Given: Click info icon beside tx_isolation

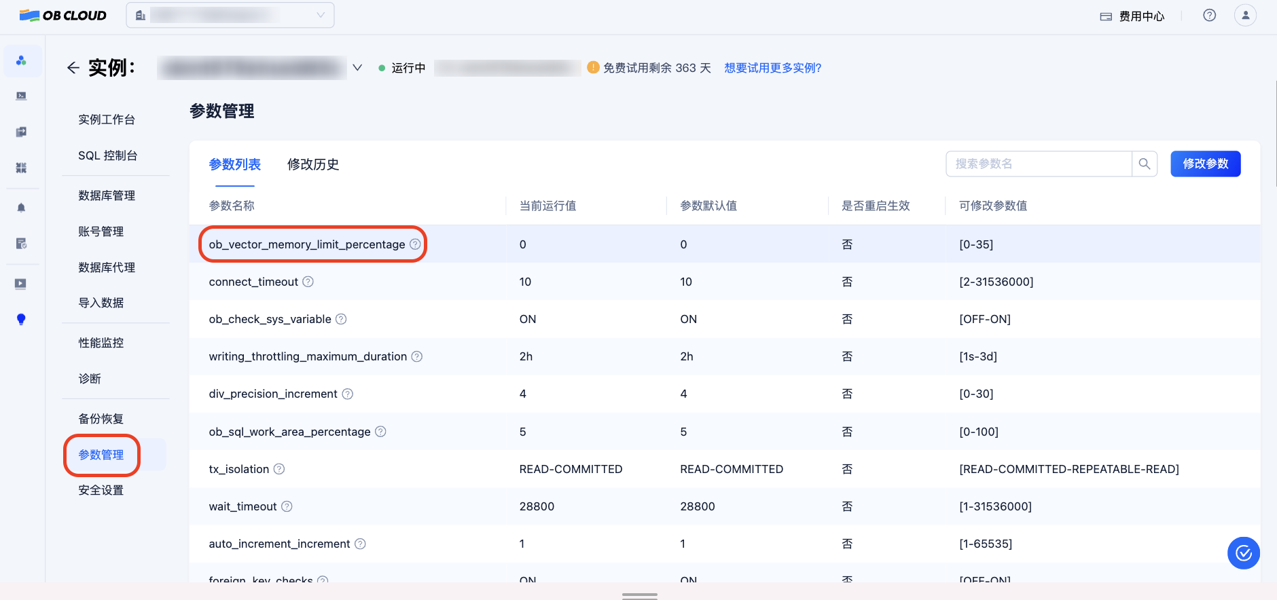Looking at the screenshot, I should pyautogui.click(x=279, y=469).
